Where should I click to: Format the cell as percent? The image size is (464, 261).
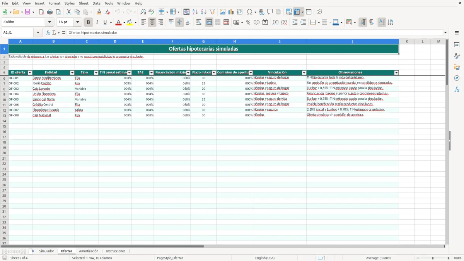(x=248, y=22)
